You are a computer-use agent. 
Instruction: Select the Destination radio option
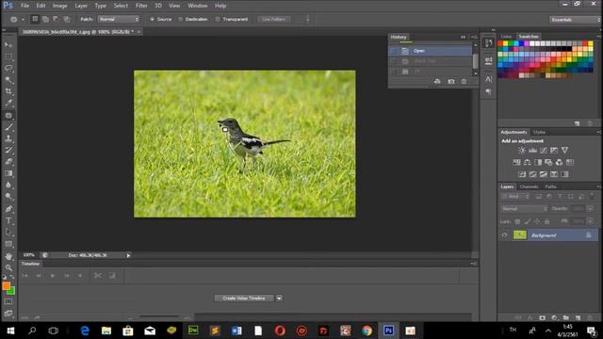click(x=180, y=19)
